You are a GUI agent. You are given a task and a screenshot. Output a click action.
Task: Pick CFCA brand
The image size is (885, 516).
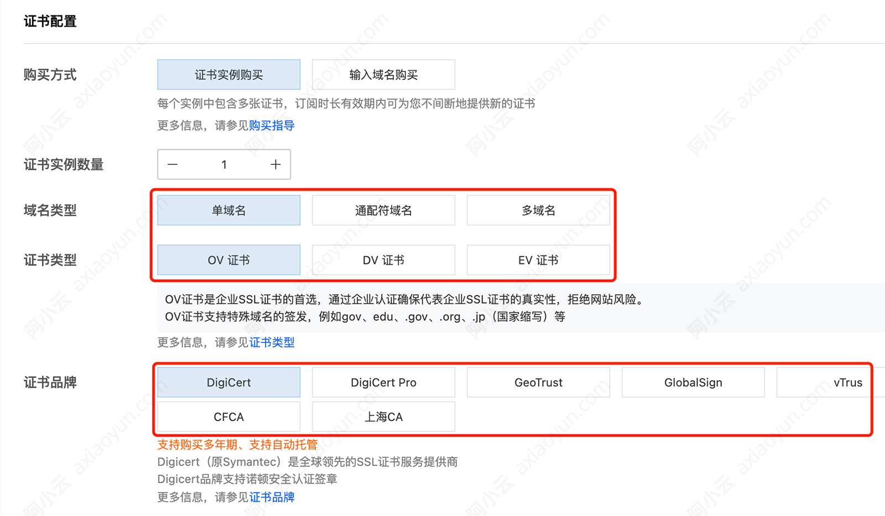[x=228, y=416]
